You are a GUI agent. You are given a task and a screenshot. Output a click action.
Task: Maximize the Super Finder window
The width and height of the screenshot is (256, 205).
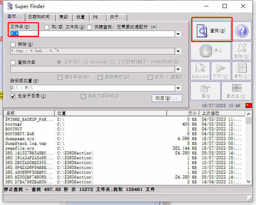pyautogui.click(x=225, y=6)
